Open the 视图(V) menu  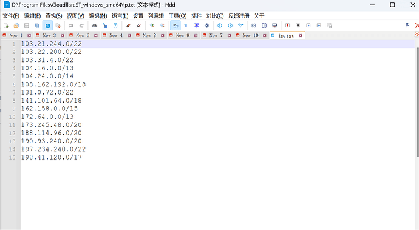pyautogui.click(x=76, y=16)
